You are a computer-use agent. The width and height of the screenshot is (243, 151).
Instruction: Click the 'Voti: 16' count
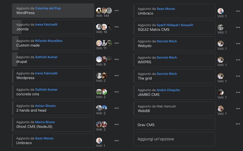pyautogui.click(x=101, y=32)
